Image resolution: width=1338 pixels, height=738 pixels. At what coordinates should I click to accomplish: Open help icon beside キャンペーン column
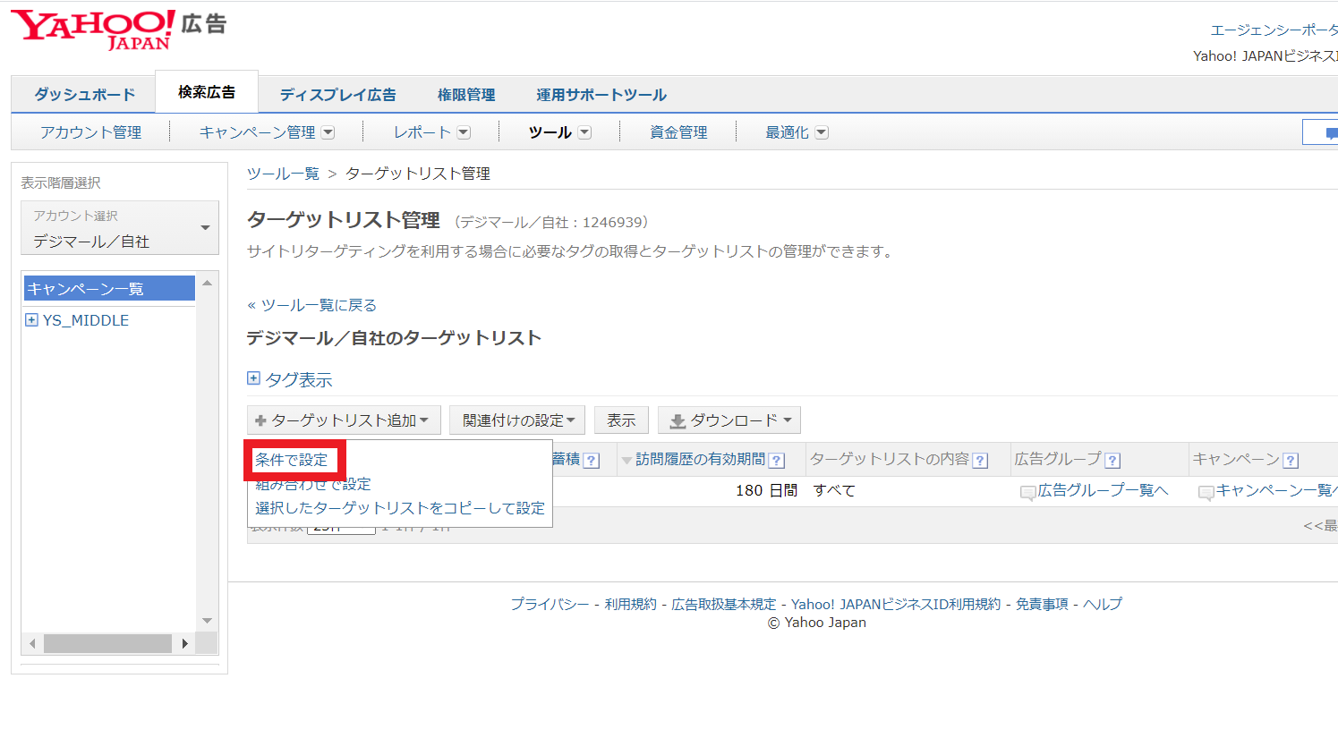pyautogui.click(x=1291, y=461)
